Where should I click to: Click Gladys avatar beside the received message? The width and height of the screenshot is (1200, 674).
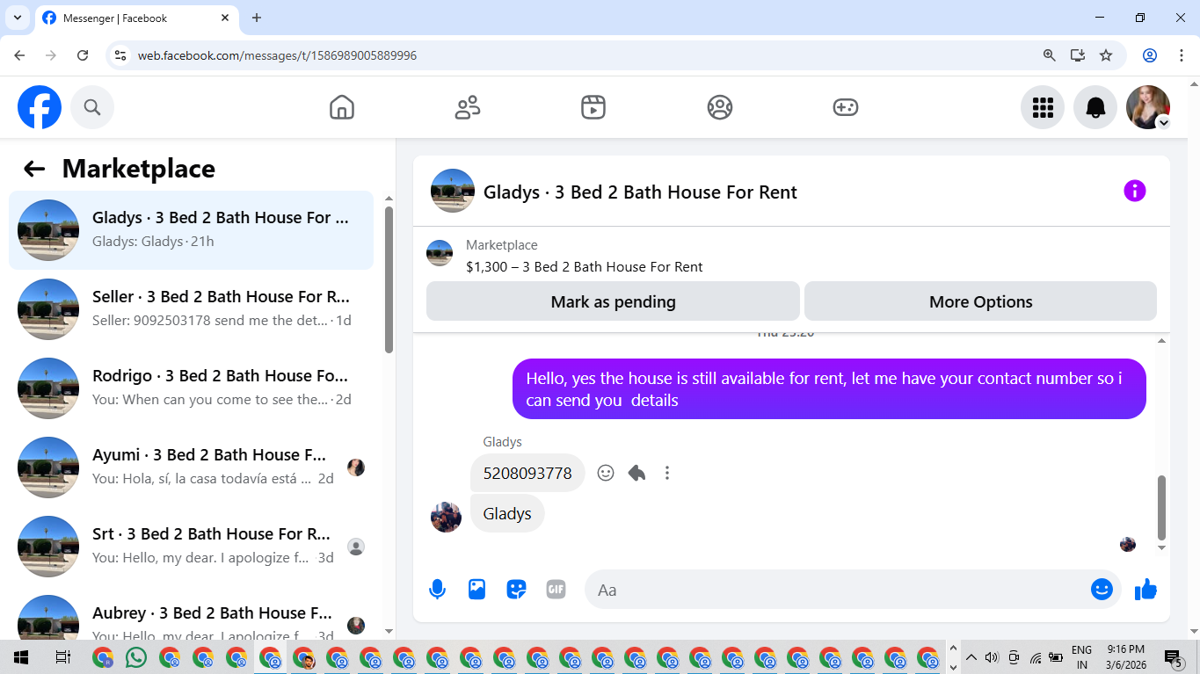point(446,517)
